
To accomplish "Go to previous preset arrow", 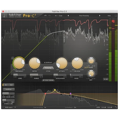I will 68,15.
